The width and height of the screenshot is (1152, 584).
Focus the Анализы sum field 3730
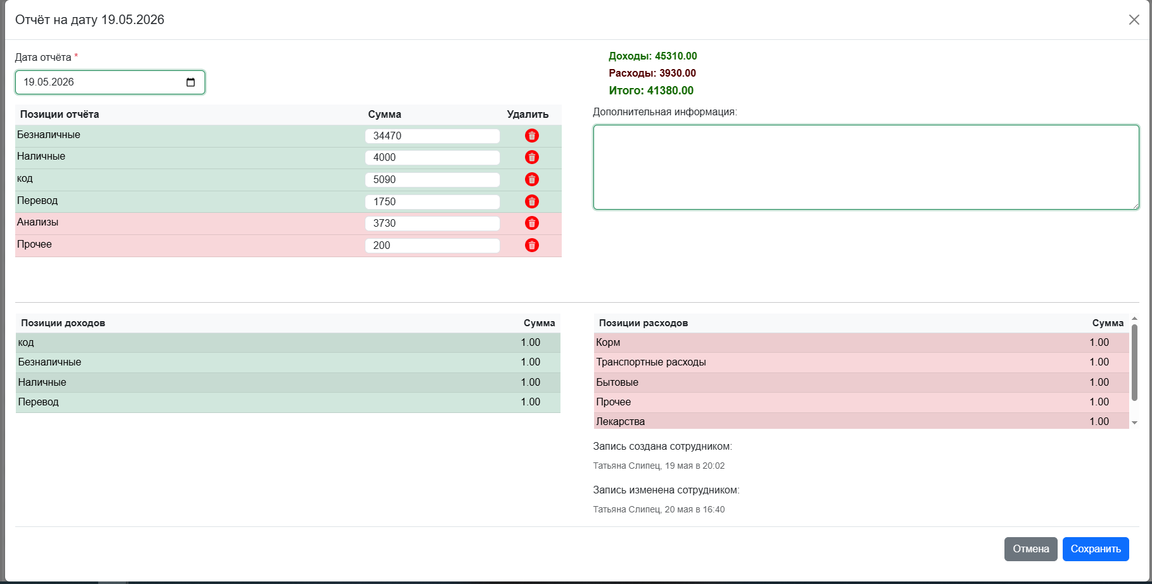click(433, 223)
